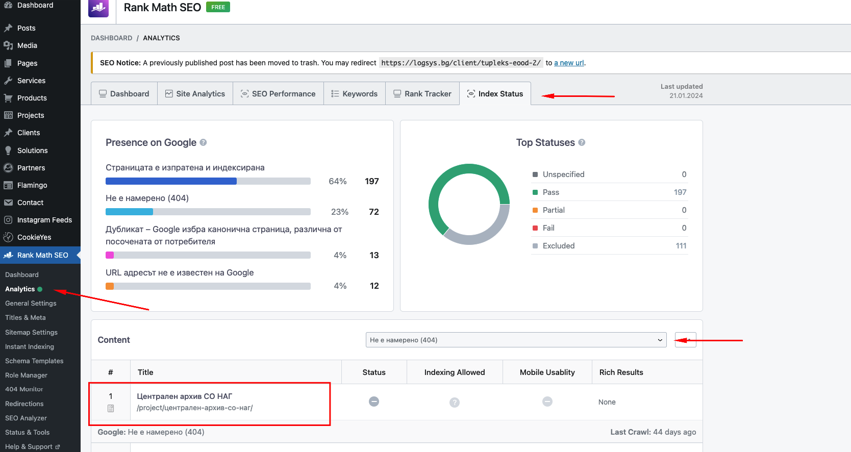
Task: Open the Keywords tab
Action: [x=355, y=94]
